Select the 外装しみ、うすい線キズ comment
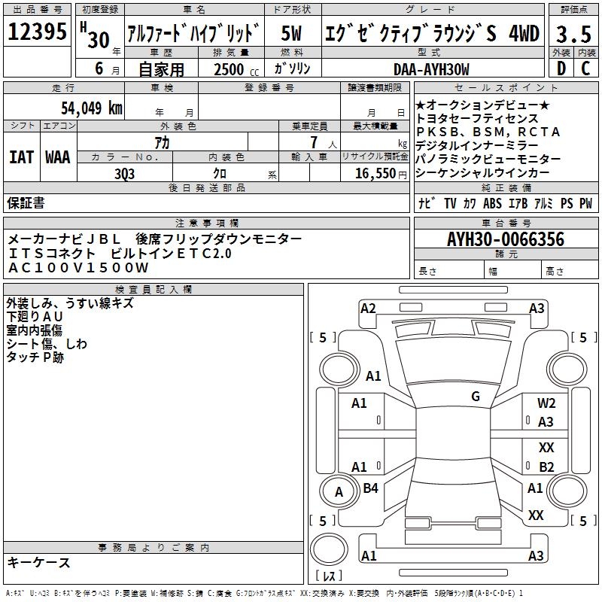 (70, 303)
